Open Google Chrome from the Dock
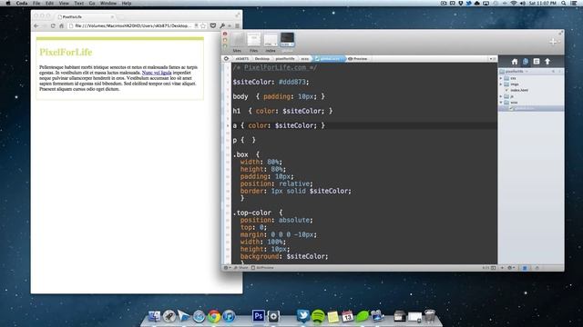The image size is (583, 327). tap(214, 316)
